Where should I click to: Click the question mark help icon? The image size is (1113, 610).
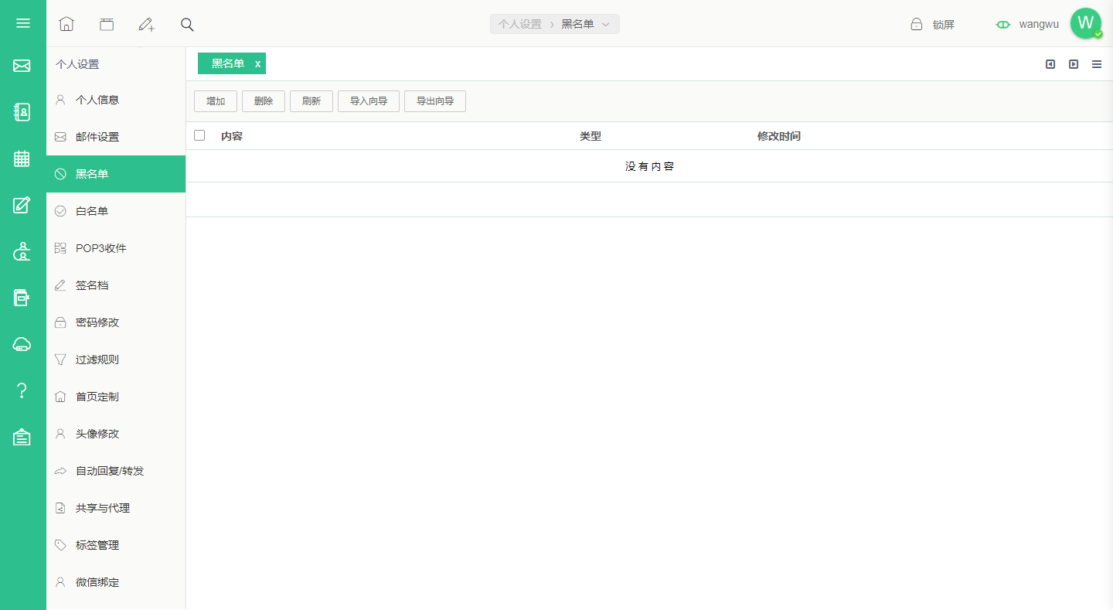click(22, 390)
